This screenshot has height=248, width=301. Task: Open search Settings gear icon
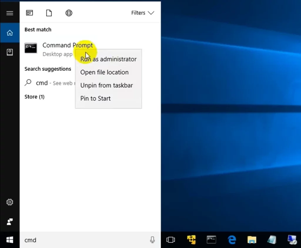pos(10,202)
